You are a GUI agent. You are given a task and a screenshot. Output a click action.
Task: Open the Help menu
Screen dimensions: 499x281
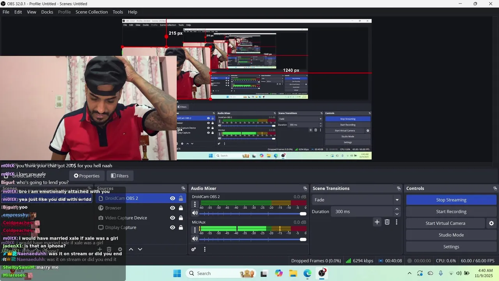click(133, 12)
